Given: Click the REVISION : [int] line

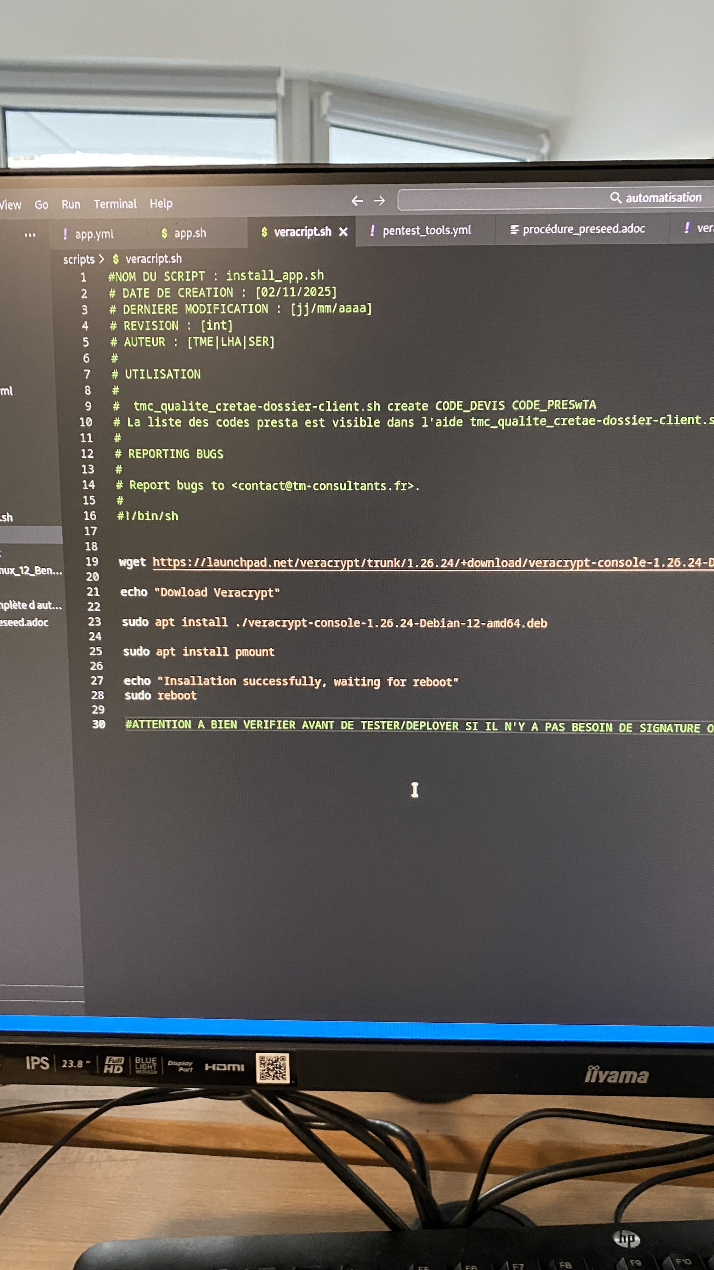Looking at the screenshot, I should 171,325.
